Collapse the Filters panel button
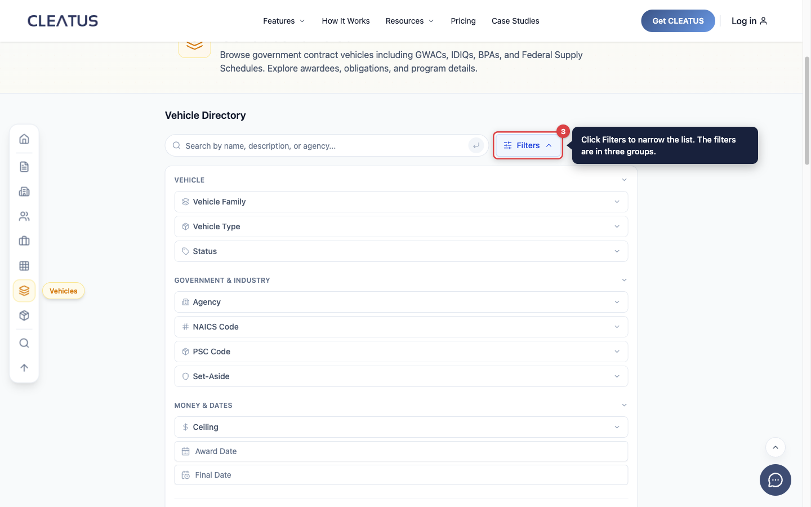811x507 pixels. click(528, 145)
